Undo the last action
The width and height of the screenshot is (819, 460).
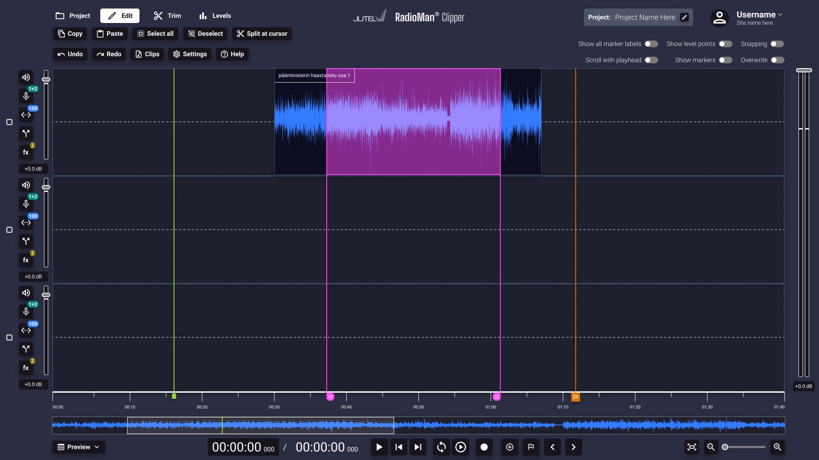70,54
